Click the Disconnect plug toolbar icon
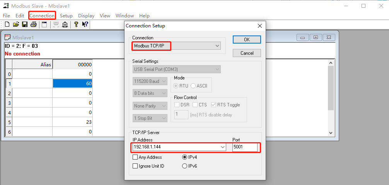Screen dimensions: 389x185 coord(65,25)
